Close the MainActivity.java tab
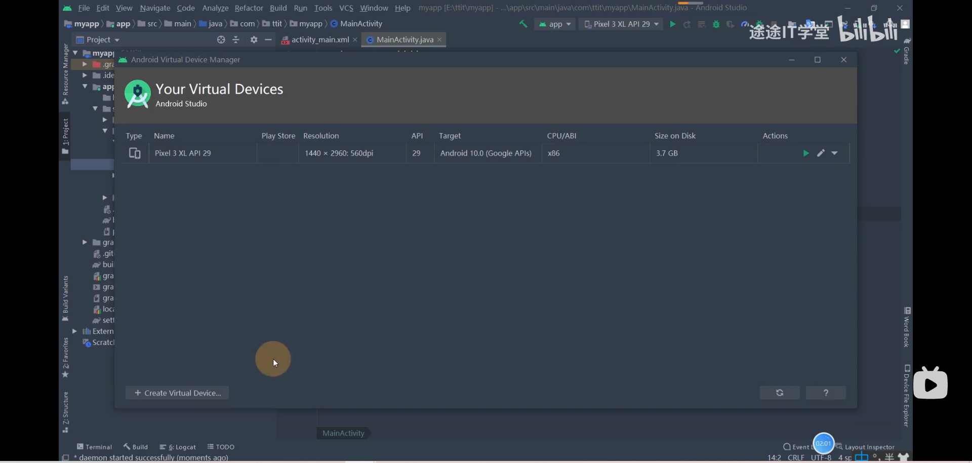Viewport: 972px width, 463px height. (439, 40)
